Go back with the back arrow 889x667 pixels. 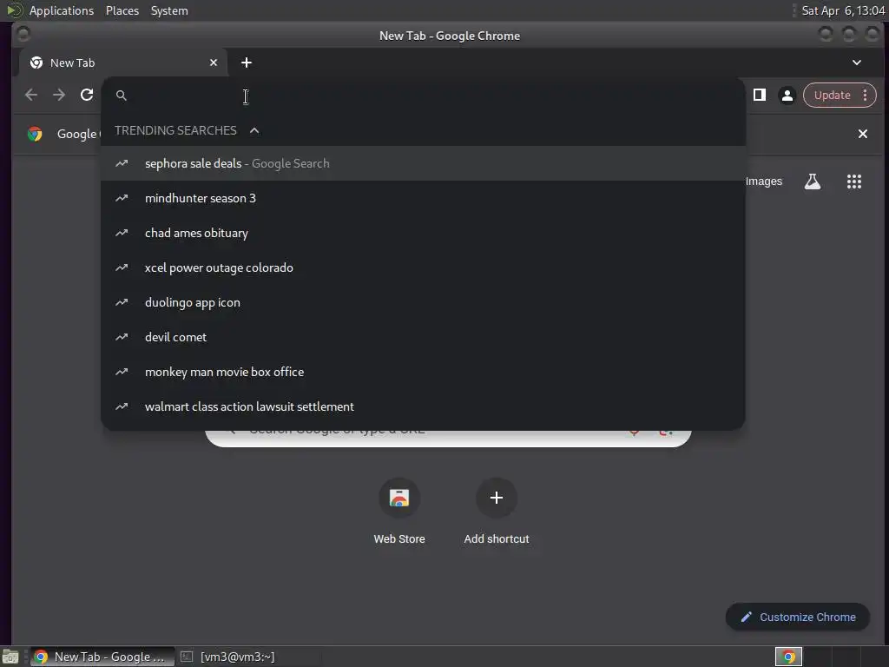click(x=31, y=95)
